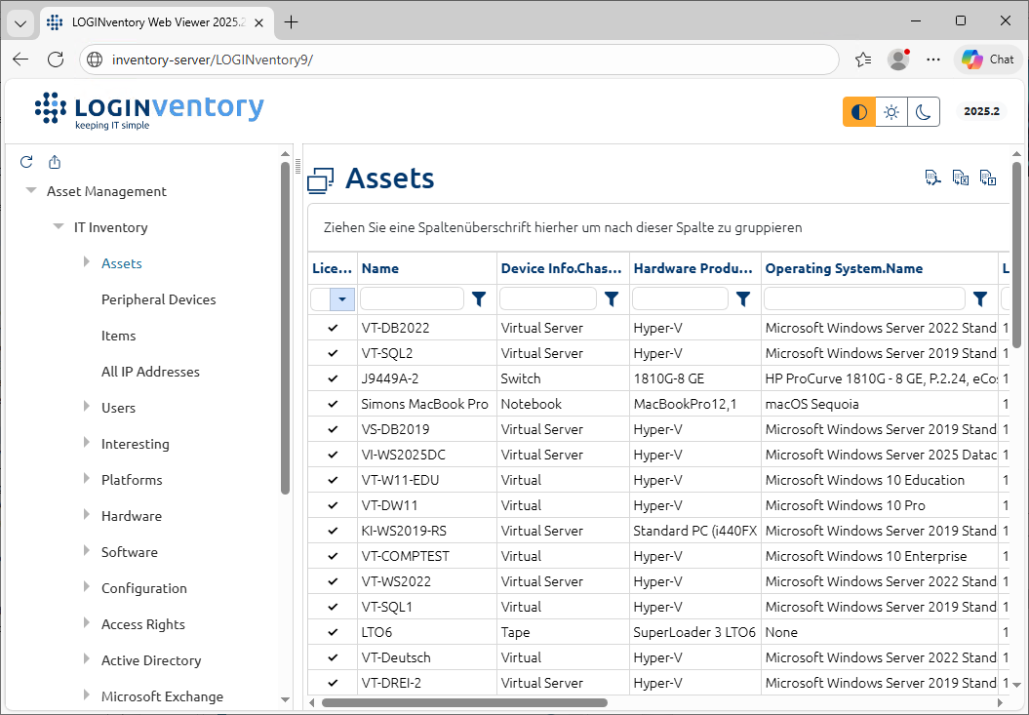The height and width of the screenshot is (715, 1029).
Task: Click into the Name filter text field
Action: [x=412, y=298]
